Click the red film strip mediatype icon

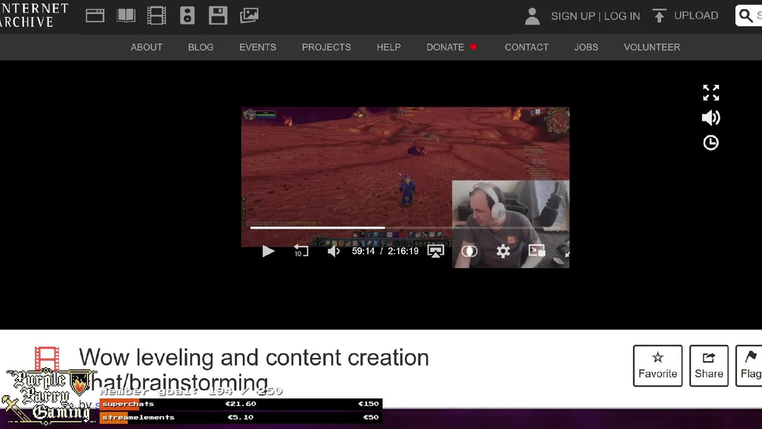(47, 359)
